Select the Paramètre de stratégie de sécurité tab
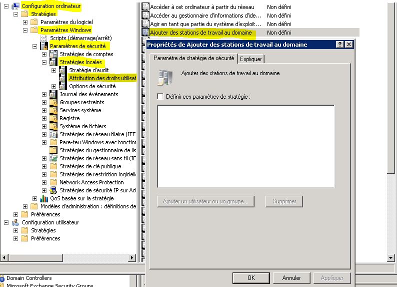The height and width of the screenshot is (287, 397). coord(193,58)
